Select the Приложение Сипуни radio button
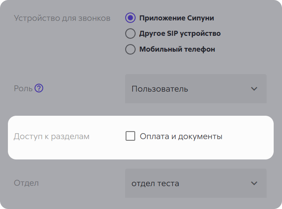The height and width of the screenshot is (209, 282). (130, 18)
